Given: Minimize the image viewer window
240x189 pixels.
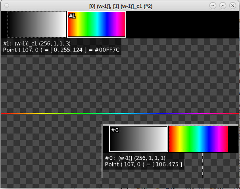Looking at the screenshot, I should pos(213,6).
